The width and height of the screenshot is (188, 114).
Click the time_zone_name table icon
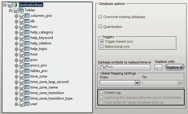pos(27,87)
